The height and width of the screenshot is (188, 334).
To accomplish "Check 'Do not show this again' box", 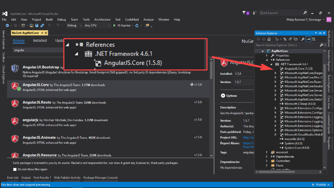I will [x=15, y=169].
